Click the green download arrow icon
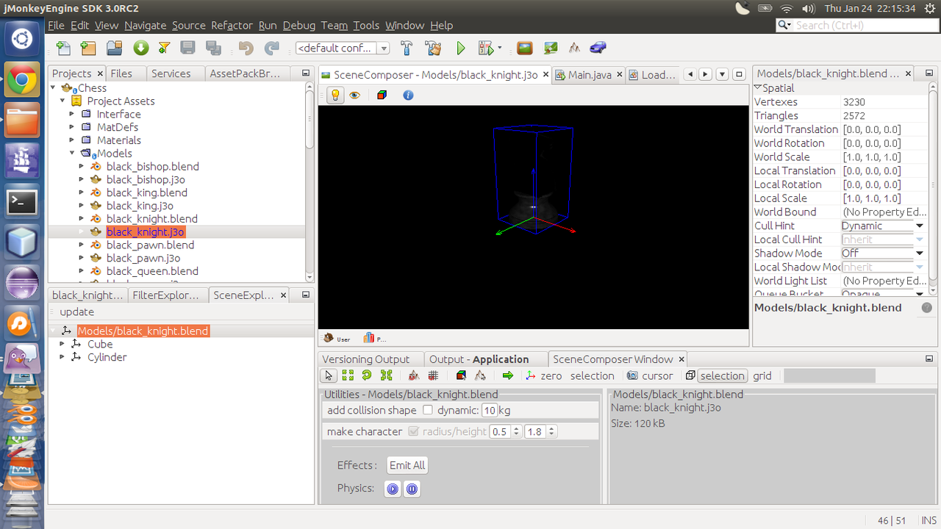Screen dimensions: 941x529 140,48
